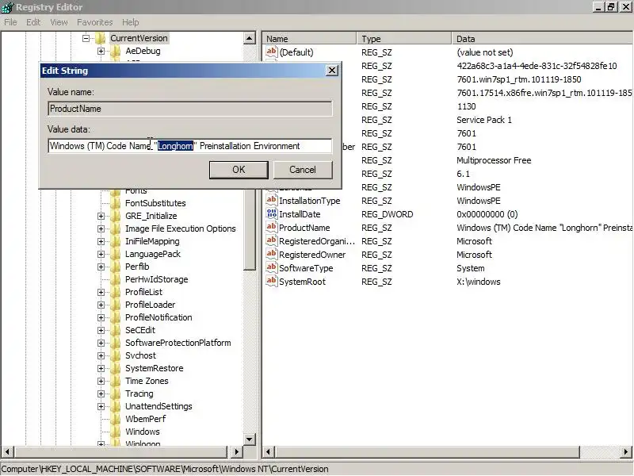Expand the Time Zones key
This screenshot has width=634, height=476.
(x=101, y=382)
